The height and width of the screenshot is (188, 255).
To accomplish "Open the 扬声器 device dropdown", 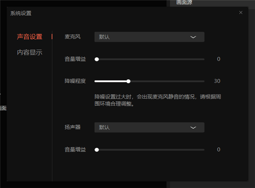I will (x=149, y=127).
